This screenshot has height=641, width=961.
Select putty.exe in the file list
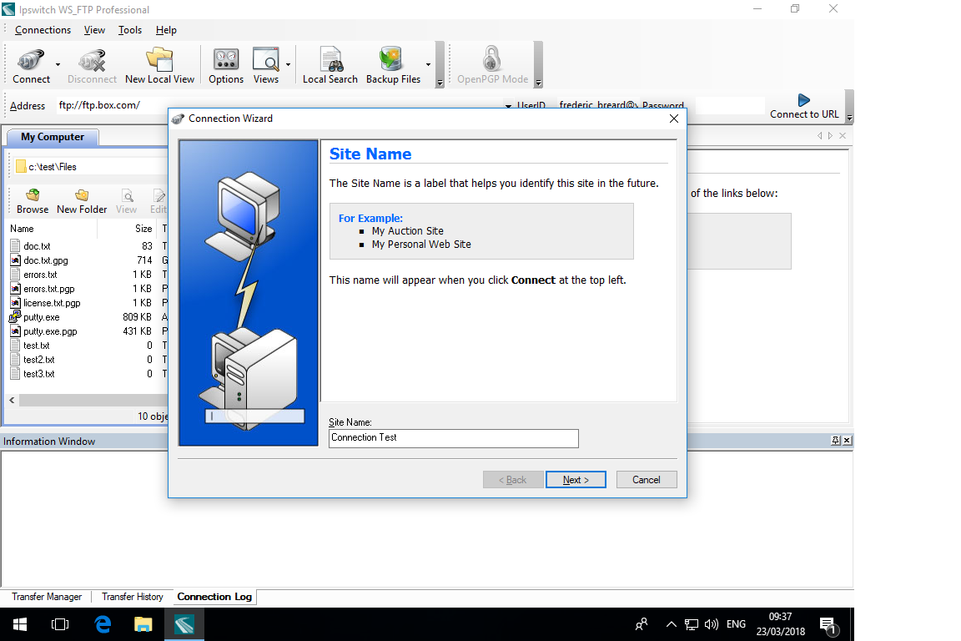(x=41, y=317)
